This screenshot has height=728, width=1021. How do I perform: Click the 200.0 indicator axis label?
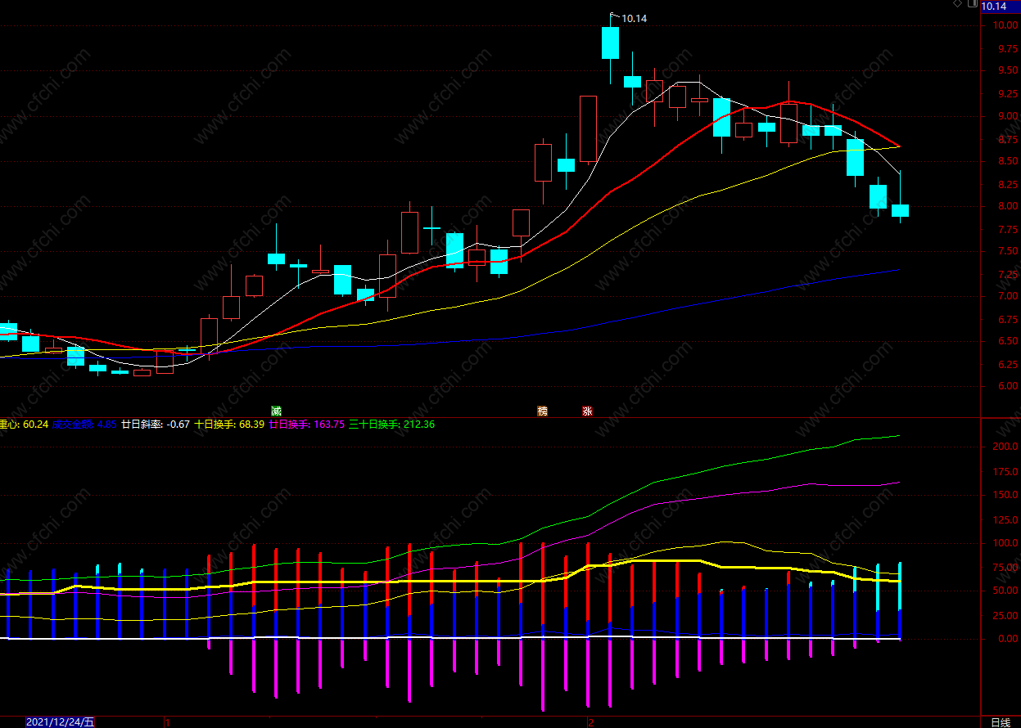(x=1006, y=447)
